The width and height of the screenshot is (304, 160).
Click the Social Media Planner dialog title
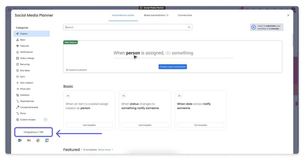[34, 15]
